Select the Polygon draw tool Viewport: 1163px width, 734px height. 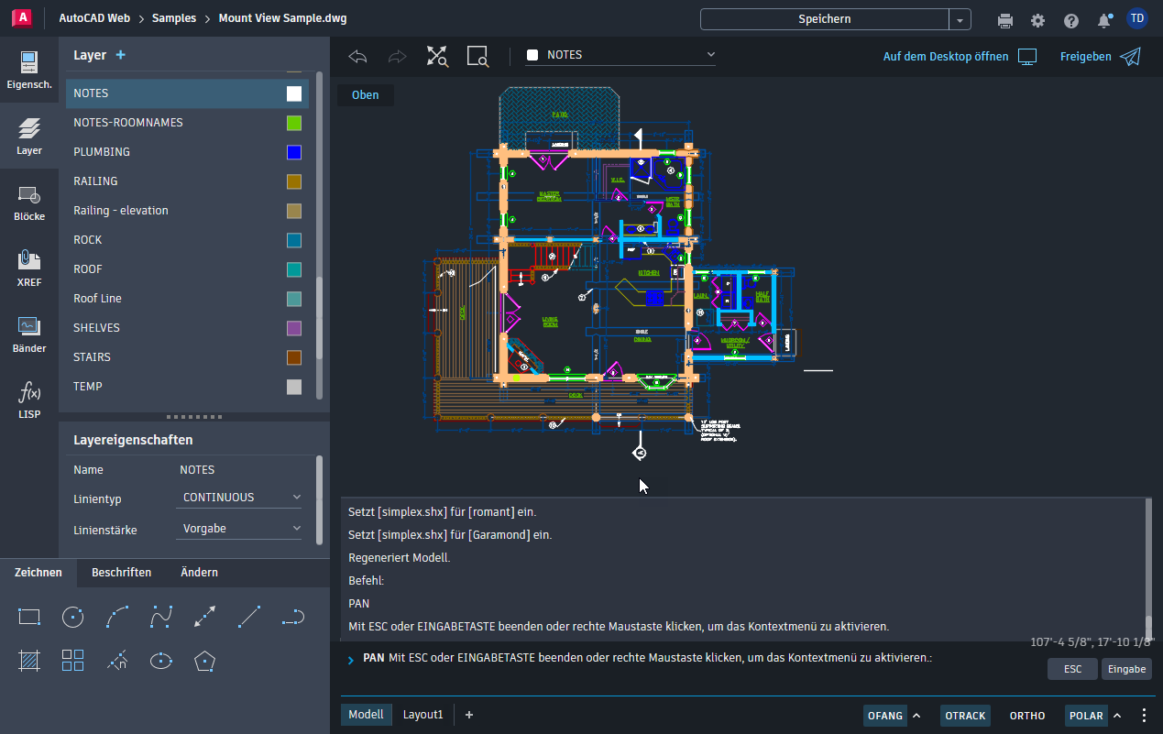(205, 660)
